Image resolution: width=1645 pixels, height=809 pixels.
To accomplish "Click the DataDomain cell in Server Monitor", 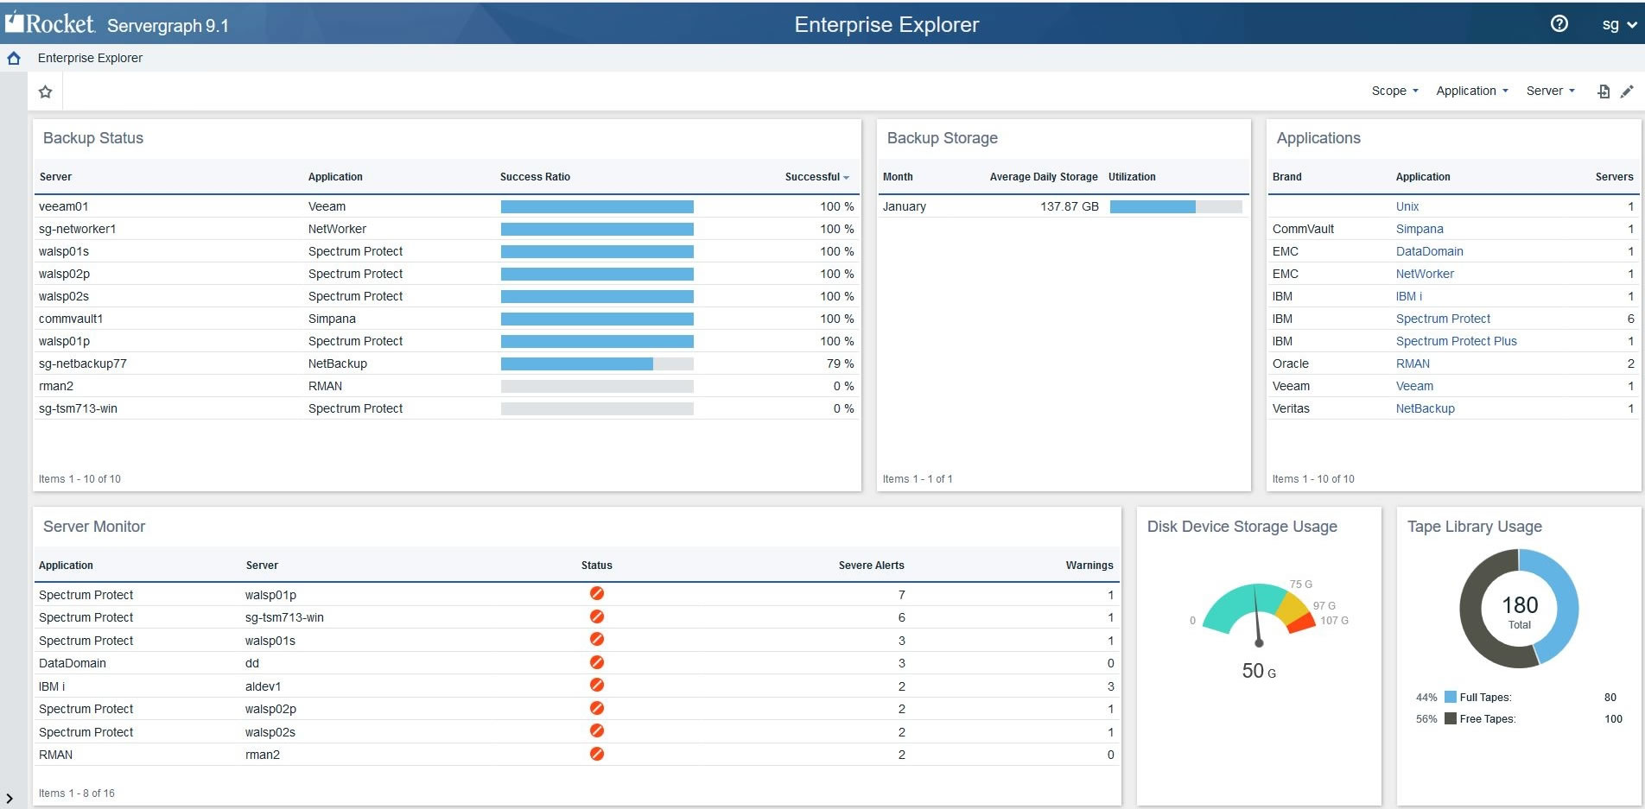I will (x=73, y=663).
